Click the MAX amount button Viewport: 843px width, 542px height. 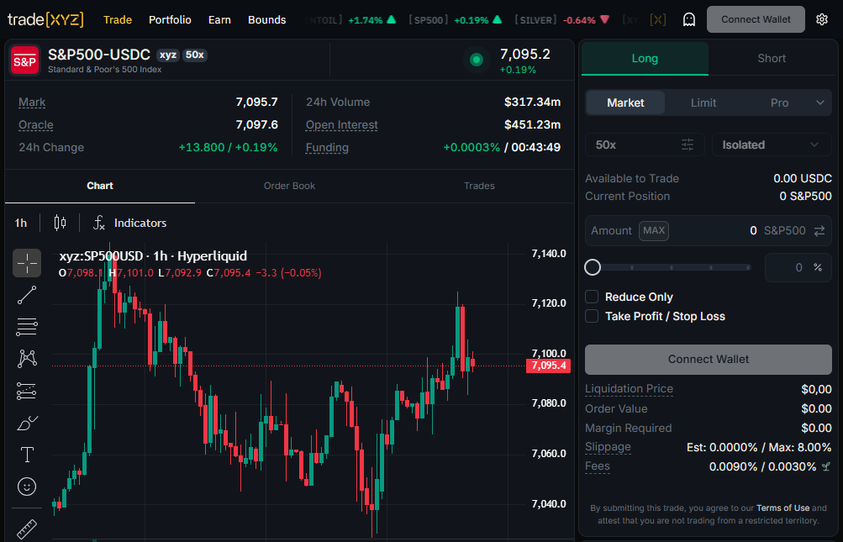[x=654, y=231]
